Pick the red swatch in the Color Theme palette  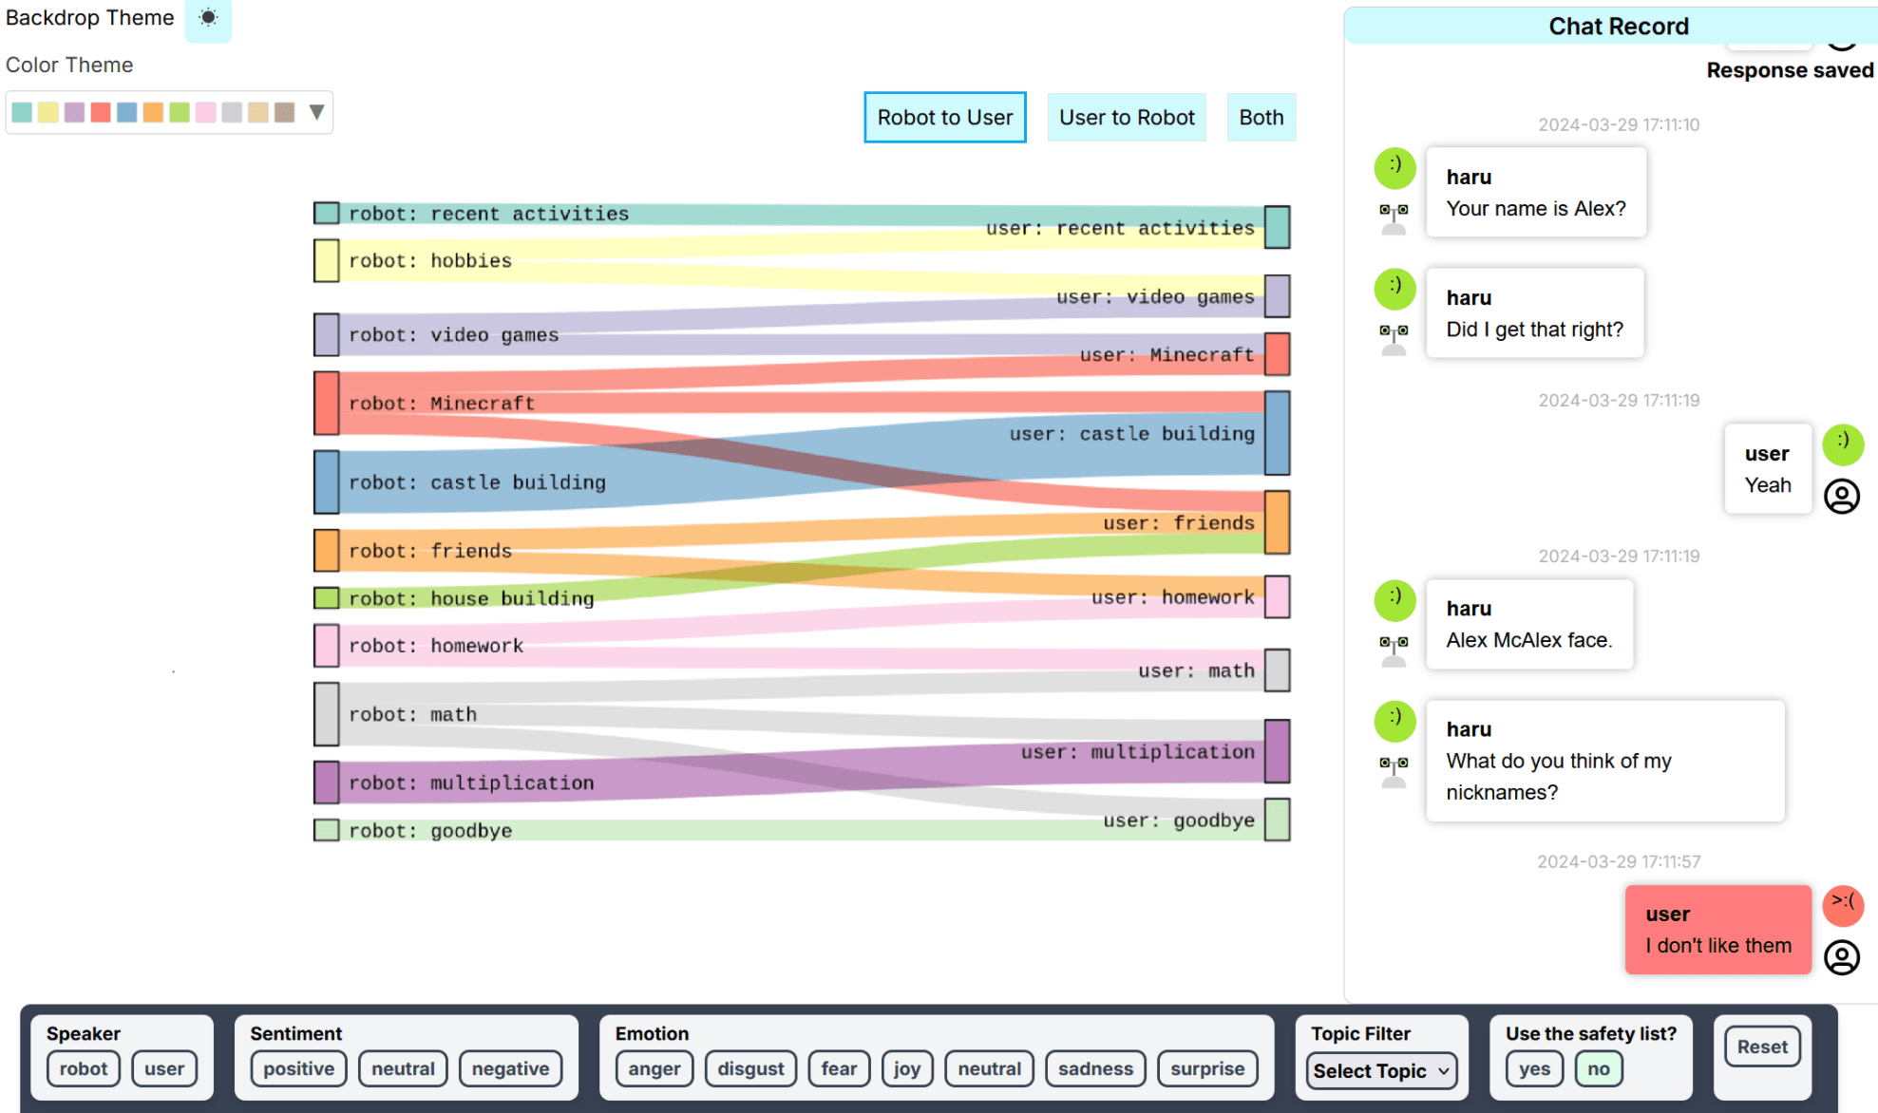[101, 112]
